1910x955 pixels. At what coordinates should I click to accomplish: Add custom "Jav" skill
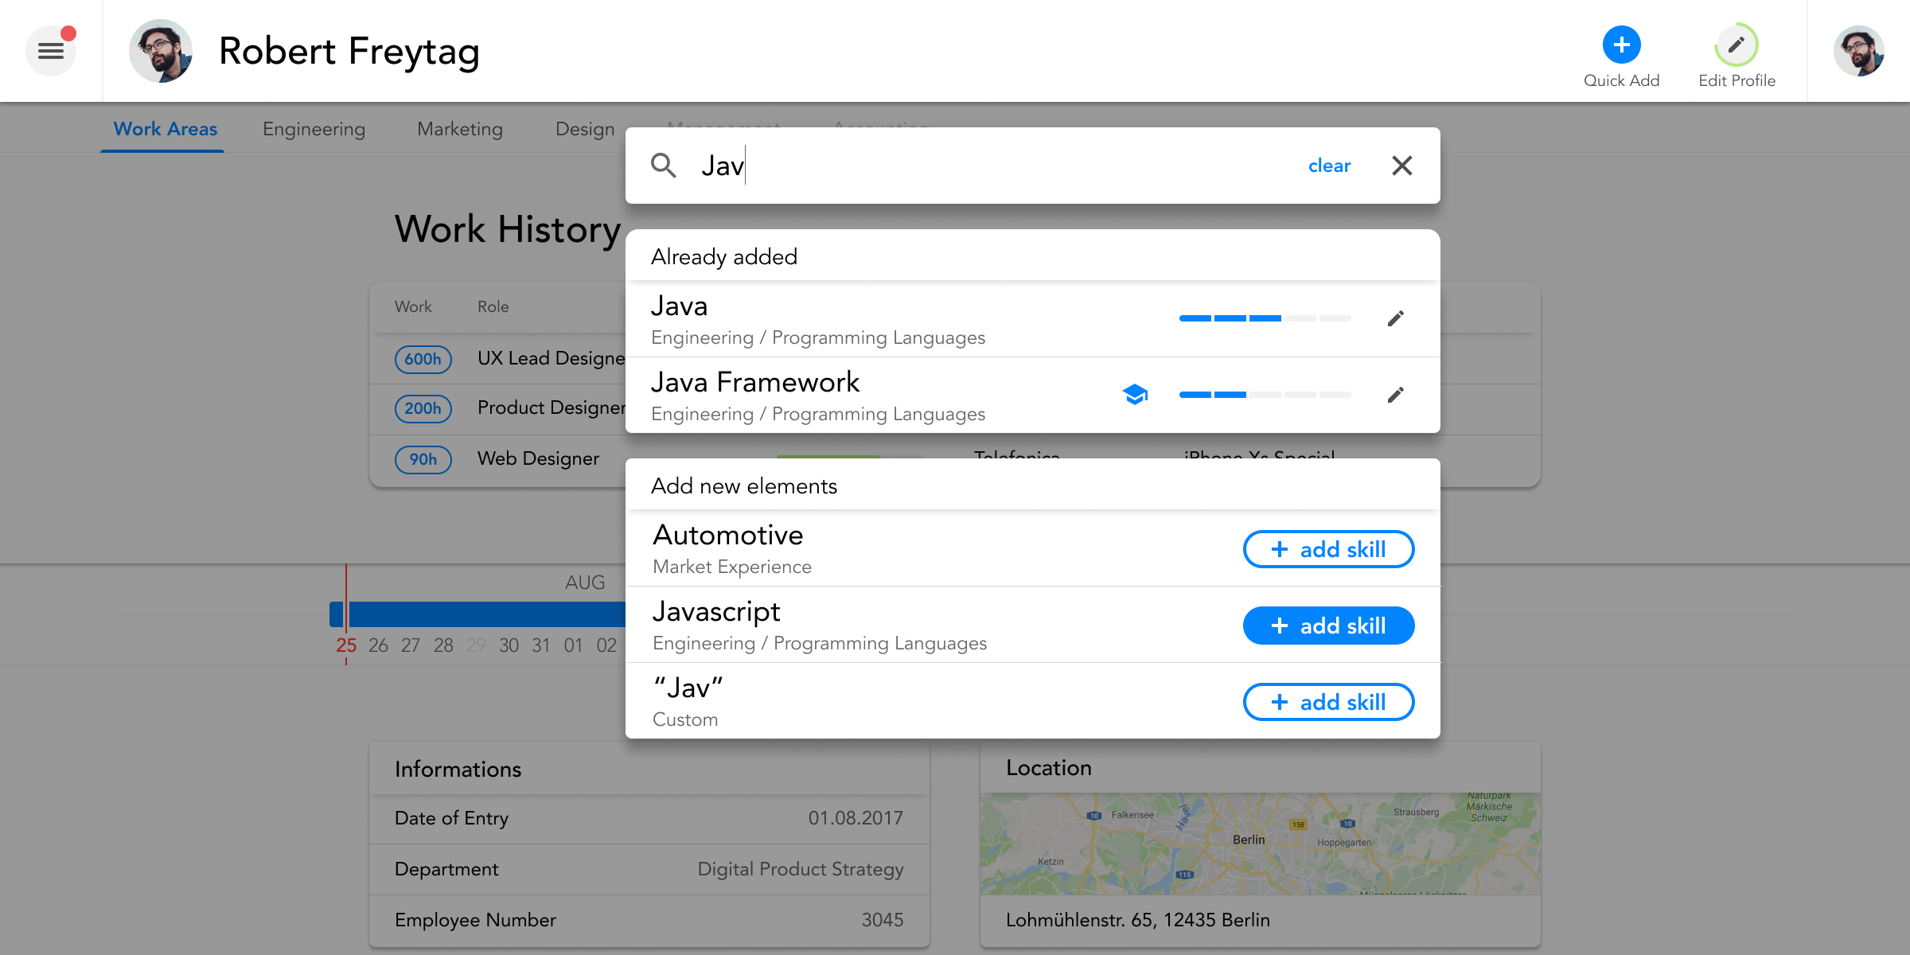[1328, 702]
